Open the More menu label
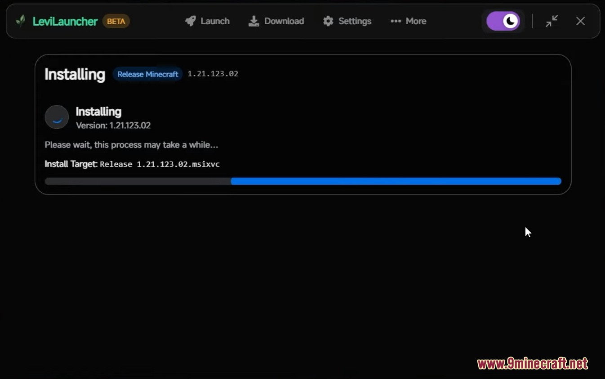Screen dimensions: 605x379 pyautogui.click(x=416, y=21)
